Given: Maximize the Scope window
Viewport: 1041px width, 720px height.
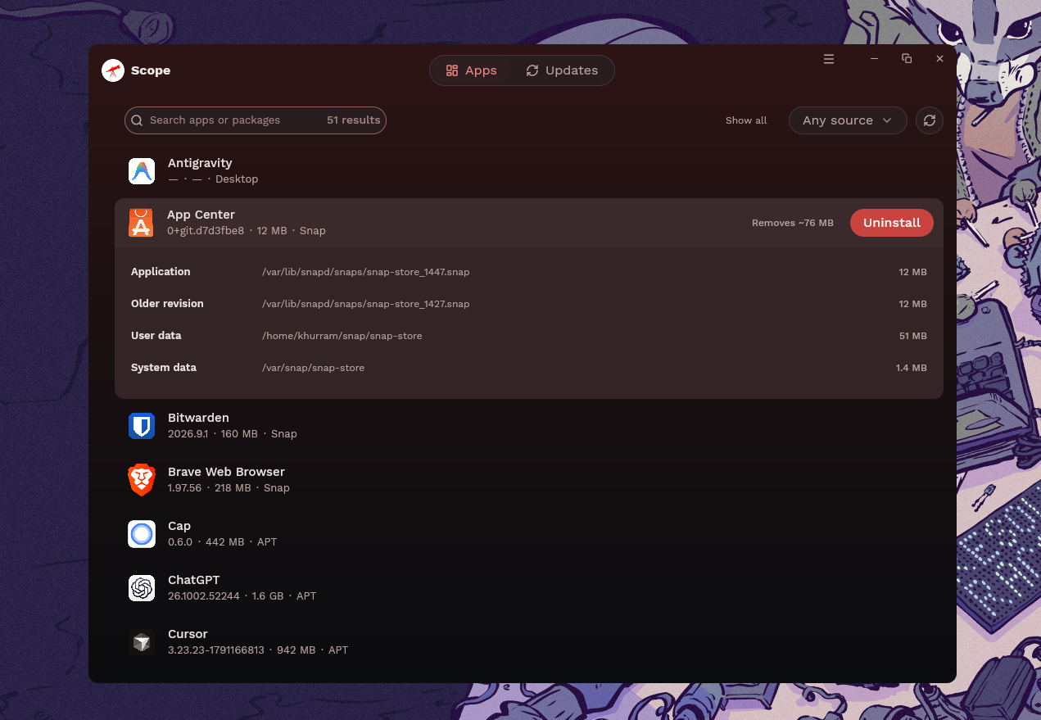Looking at the screenshot, I should click(907, 59).
